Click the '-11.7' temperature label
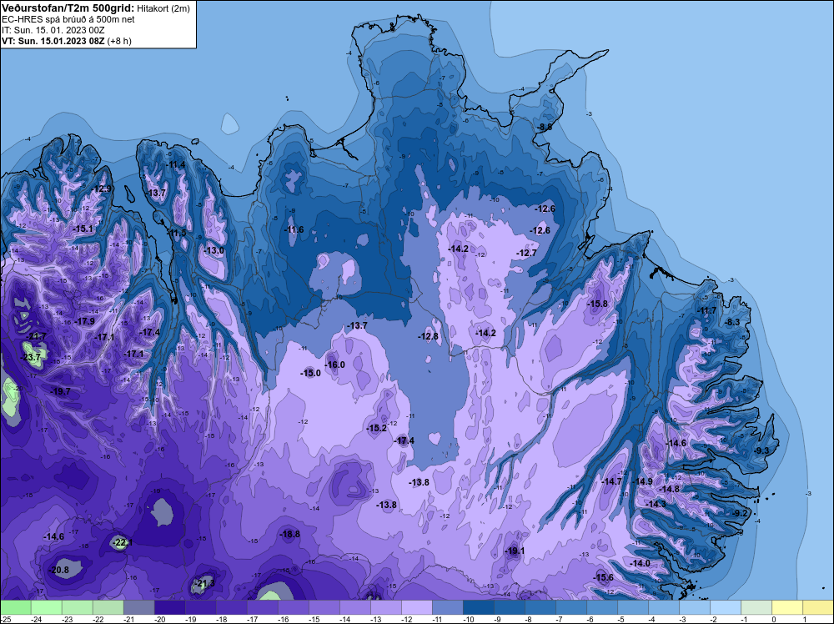 pyautogui.click(x=707, y=310)
